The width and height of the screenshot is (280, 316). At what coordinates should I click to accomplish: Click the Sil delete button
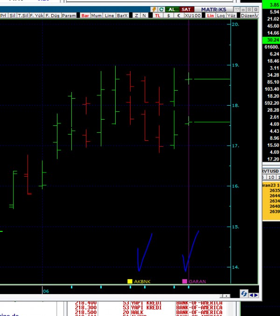[12, 15]
